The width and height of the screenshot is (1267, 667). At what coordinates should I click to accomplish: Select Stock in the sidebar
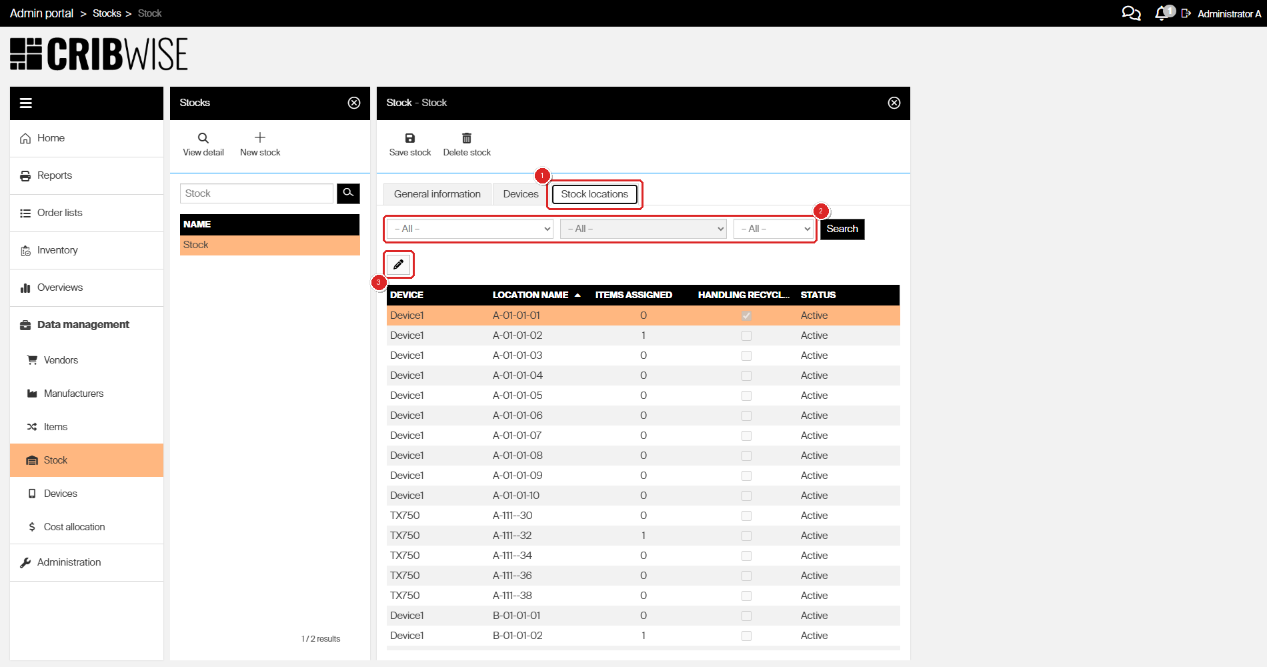(87, 460)
